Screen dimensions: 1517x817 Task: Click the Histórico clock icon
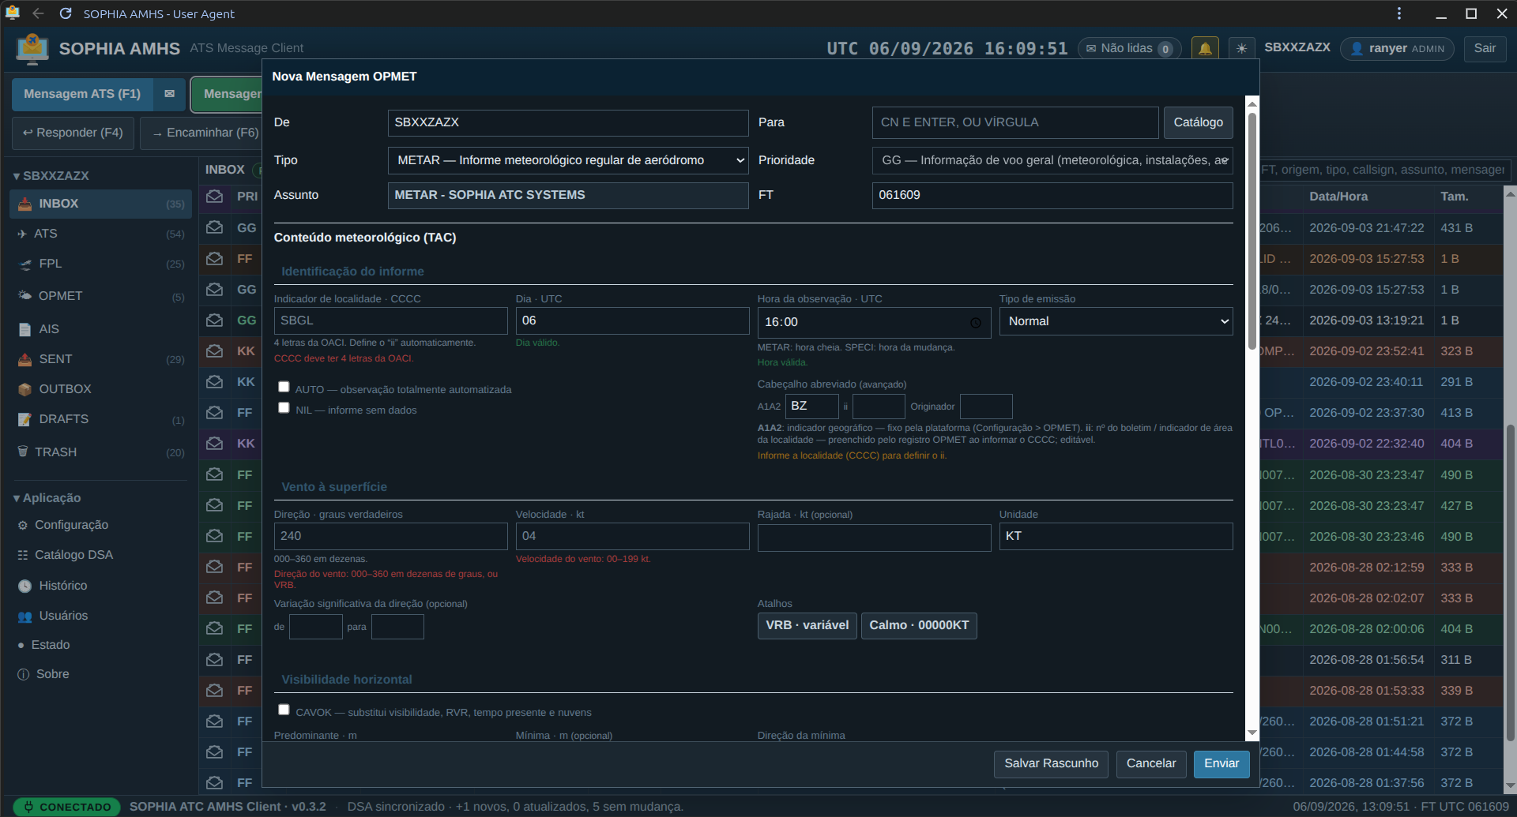[x=24, y=586]
